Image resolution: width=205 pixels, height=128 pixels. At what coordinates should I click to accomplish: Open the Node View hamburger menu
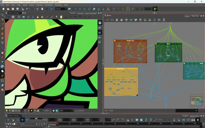click(x=106, y=15)
